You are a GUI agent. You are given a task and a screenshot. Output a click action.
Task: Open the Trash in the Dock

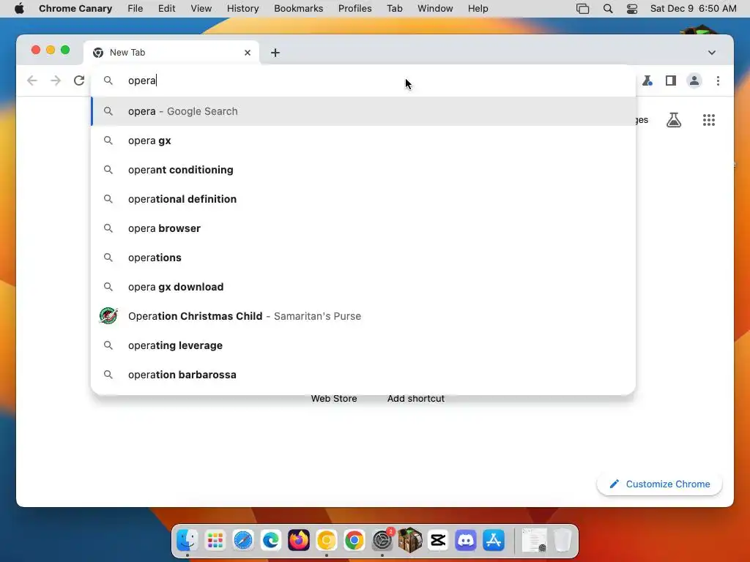(x=562, y=541)
